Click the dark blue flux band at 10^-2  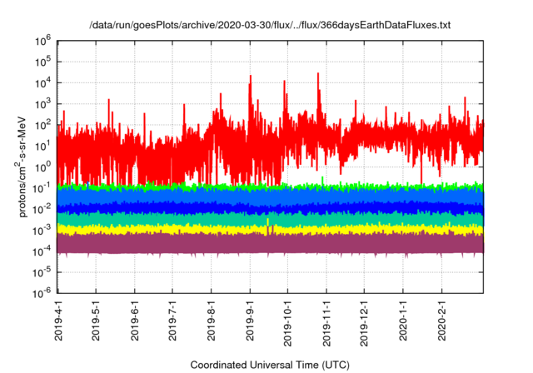270,208
